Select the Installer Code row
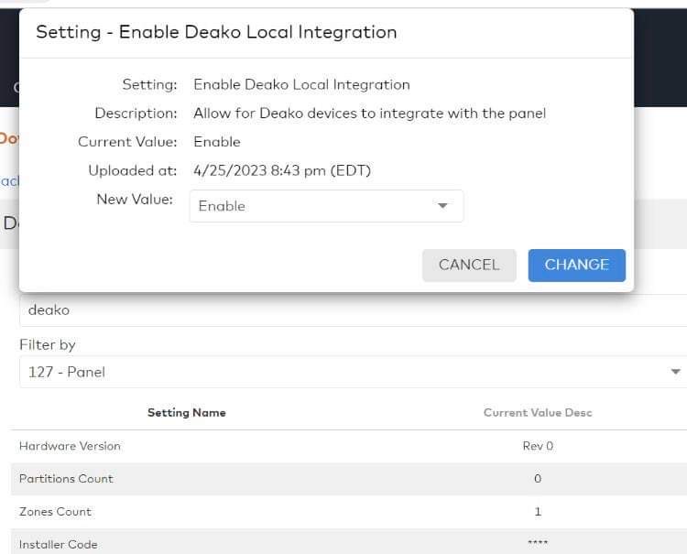Viewport: 687px width, 554px height. pos(349,542)
